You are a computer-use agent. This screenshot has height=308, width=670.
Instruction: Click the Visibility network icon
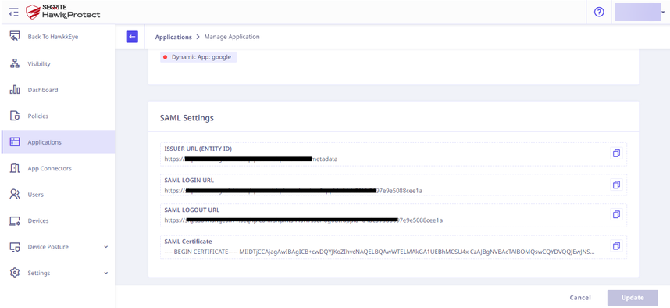tap(15, 64)
